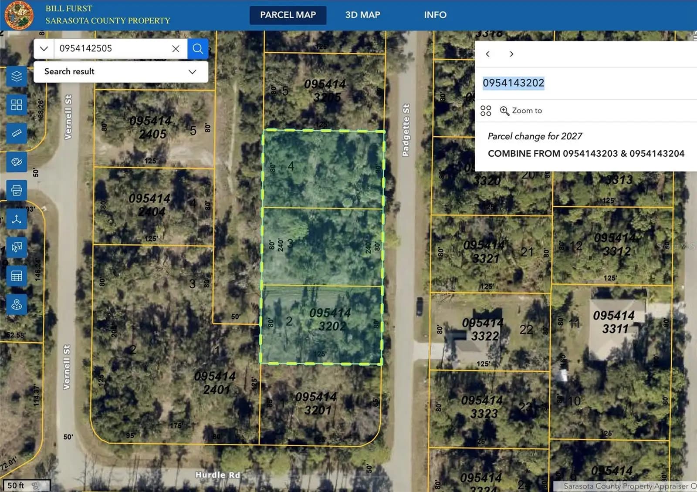Clear the search box text
Image resolution: width=697 pixels, height=492 pixels.
click(x=176, y=49)
